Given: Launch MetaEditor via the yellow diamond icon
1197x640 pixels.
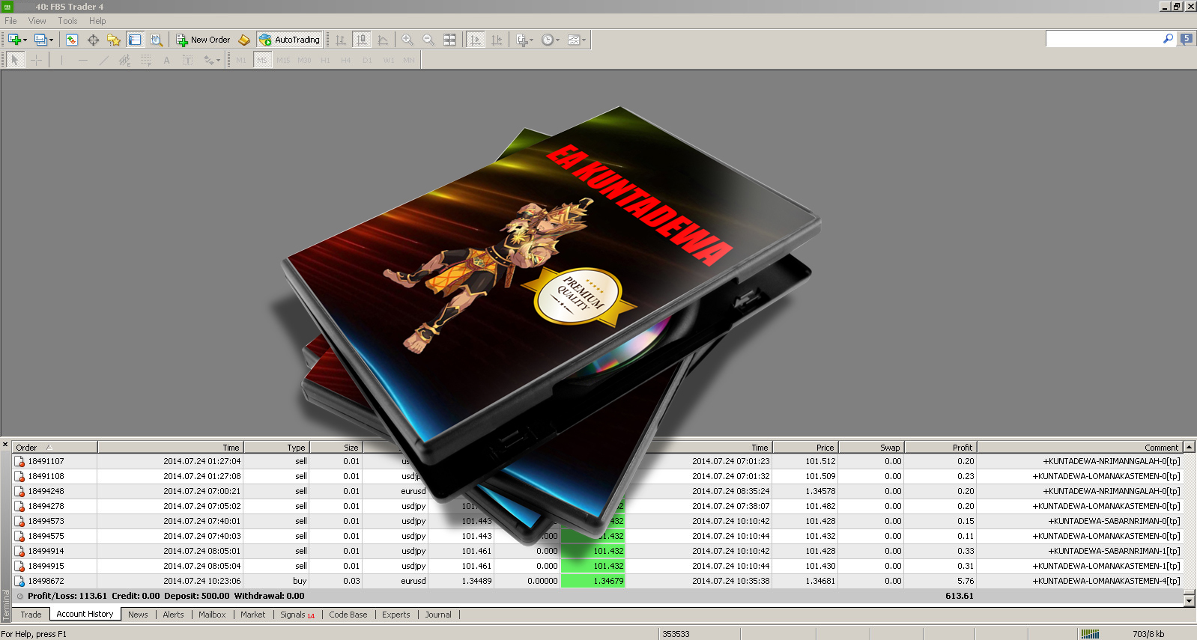Looking at the screenshot, I should click(244, 40).
